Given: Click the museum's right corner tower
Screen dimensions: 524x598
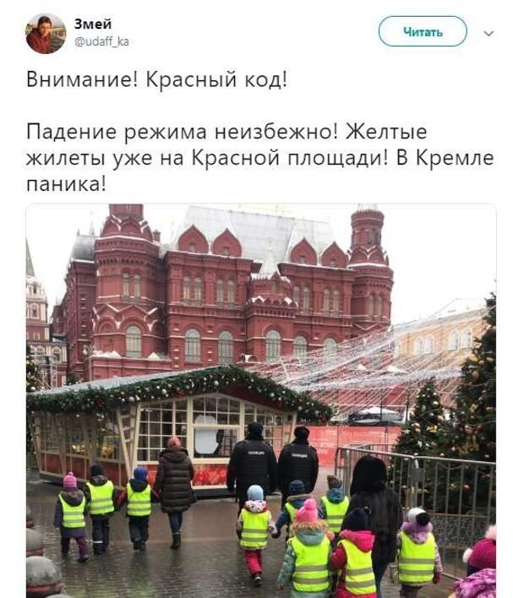Looking at the screenshot, I should [371, 267].
